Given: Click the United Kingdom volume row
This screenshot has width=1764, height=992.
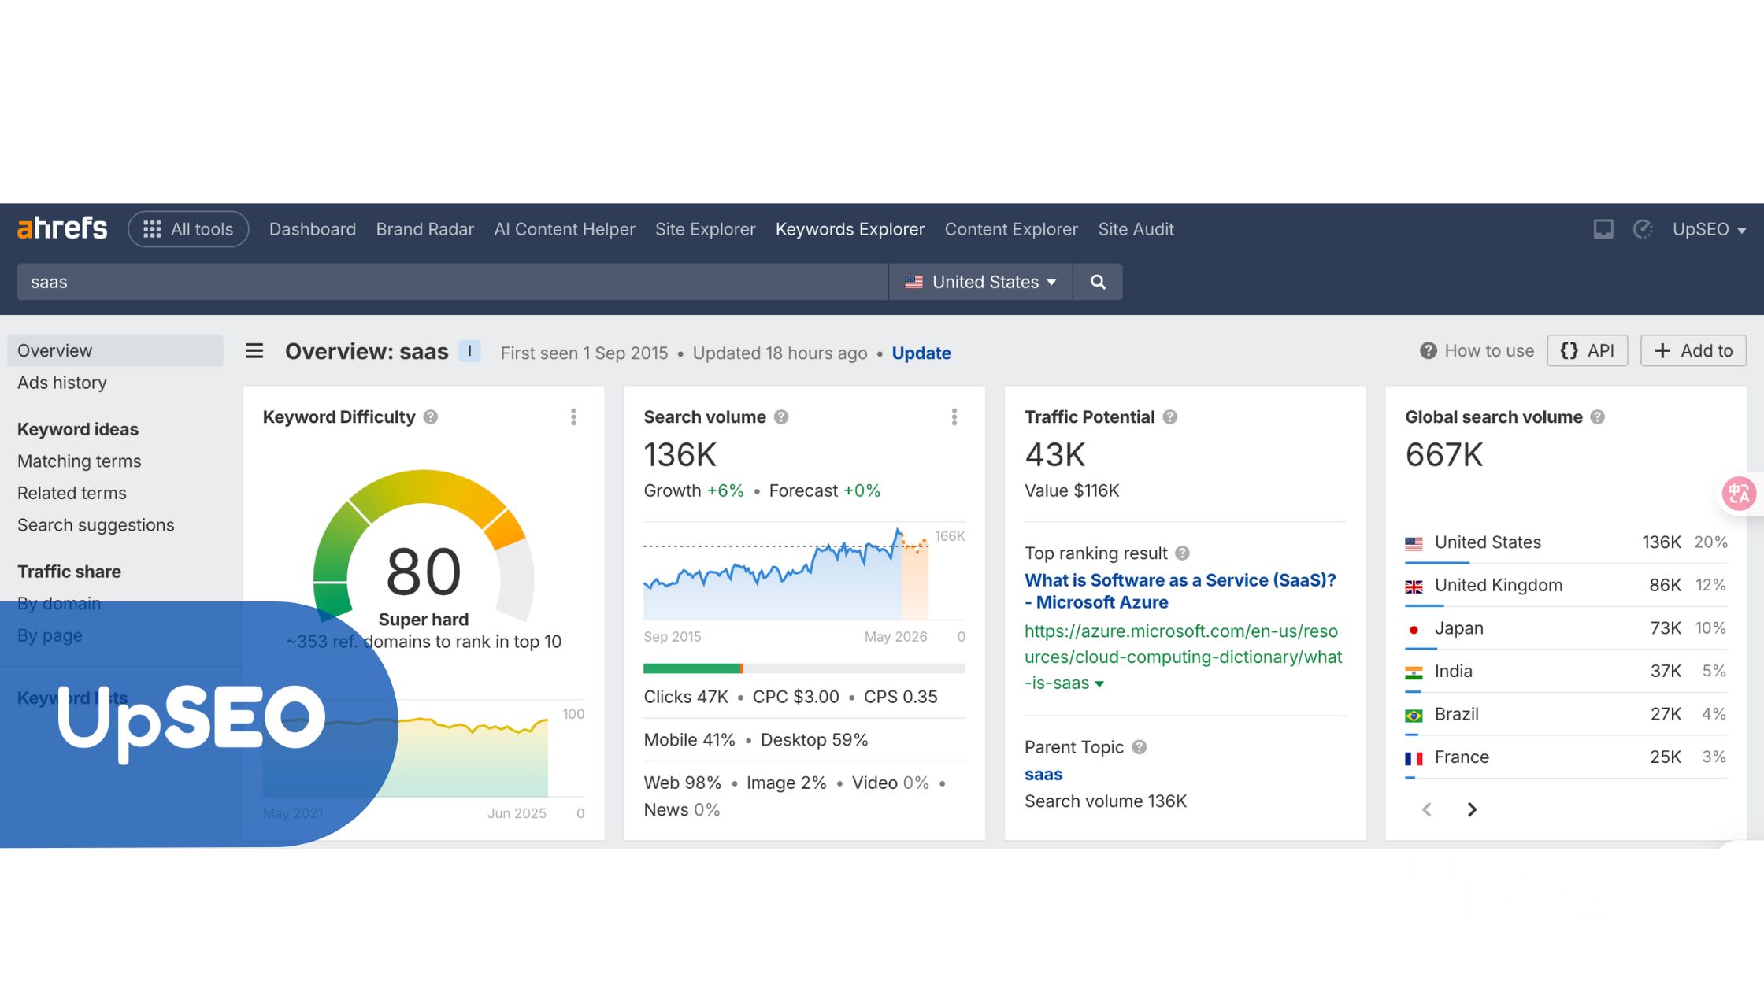Looking at the screenshot, I should pos(1566,586).
